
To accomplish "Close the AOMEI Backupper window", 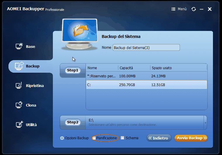I will (210, 9).
